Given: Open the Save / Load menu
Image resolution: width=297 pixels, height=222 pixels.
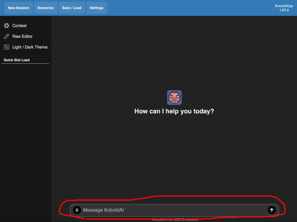Looking at the screenshot, I should (72, 8).
